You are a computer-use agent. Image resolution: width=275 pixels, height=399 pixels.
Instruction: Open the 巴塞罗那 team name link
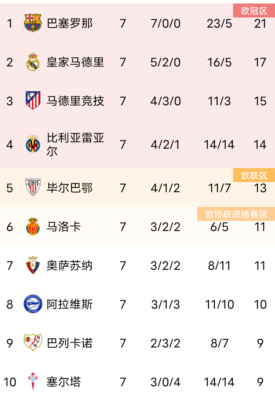[x=70, y=24]
